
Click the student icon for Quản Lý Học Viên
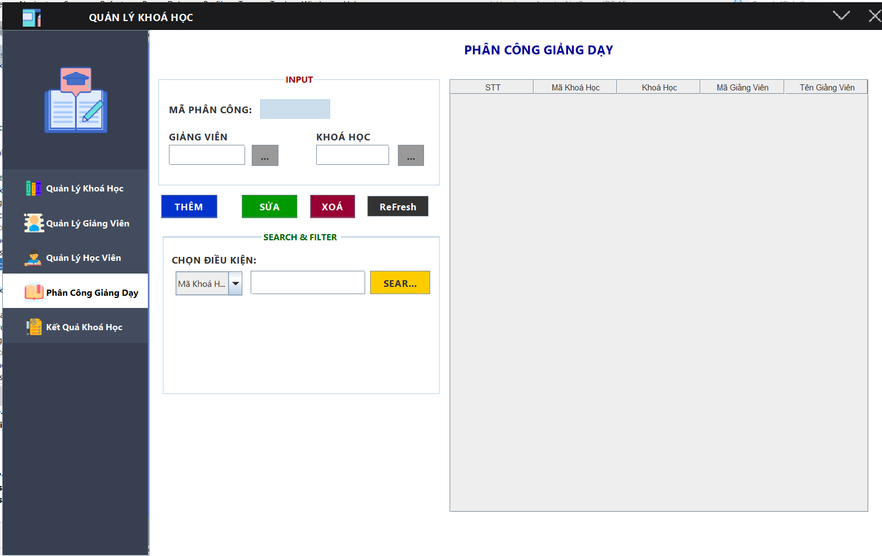coord(33,258)
